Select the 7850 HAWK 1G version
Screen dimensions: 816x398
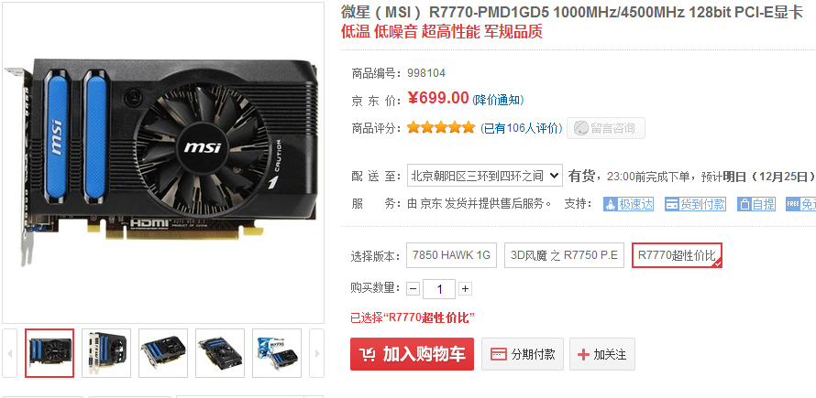451,255
